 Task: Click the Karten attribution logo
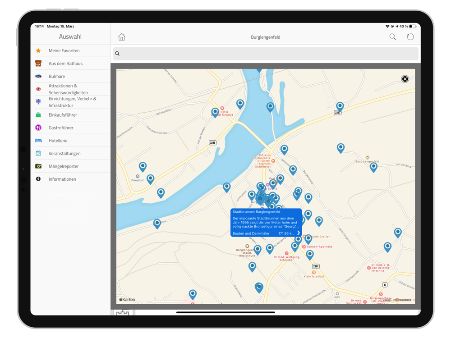[127, 300]
